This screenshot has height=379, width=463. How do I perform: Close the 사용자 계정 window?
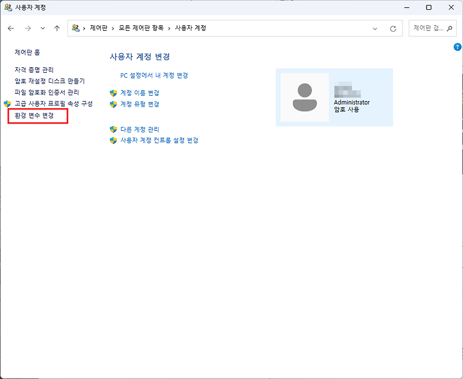451,7
